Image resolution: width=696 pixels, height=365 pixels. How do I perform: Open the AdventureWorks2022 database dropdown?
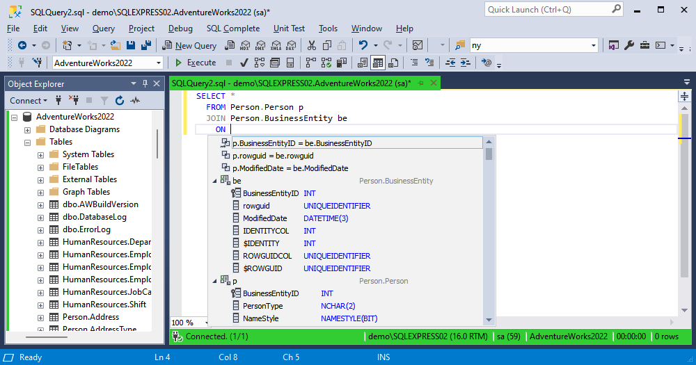pyautogui.click(x=159, y=63)
